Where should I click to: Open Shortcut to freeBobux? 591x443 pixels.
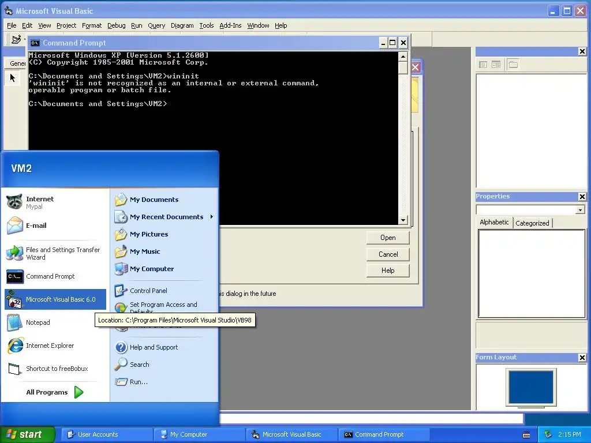tap(55, 369)
